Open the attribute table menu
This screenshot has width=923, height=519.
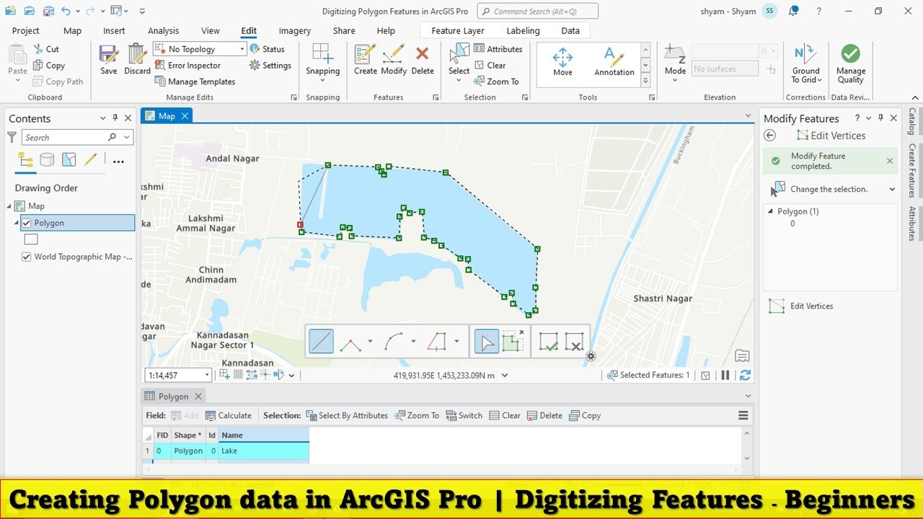tap(743, 415)
